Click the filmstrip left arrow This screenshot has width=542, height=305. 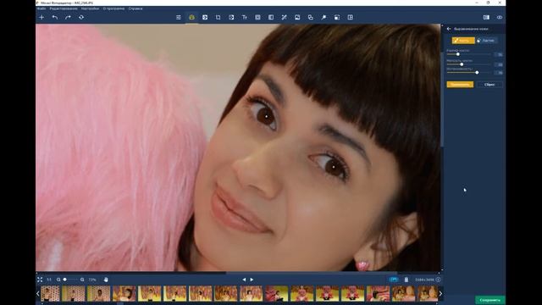37,294
